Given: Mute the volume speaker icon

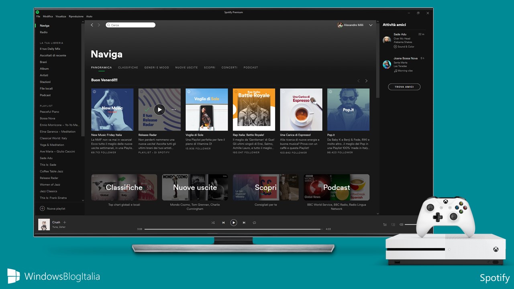Looking at the screenshot, I should (401, 224).
